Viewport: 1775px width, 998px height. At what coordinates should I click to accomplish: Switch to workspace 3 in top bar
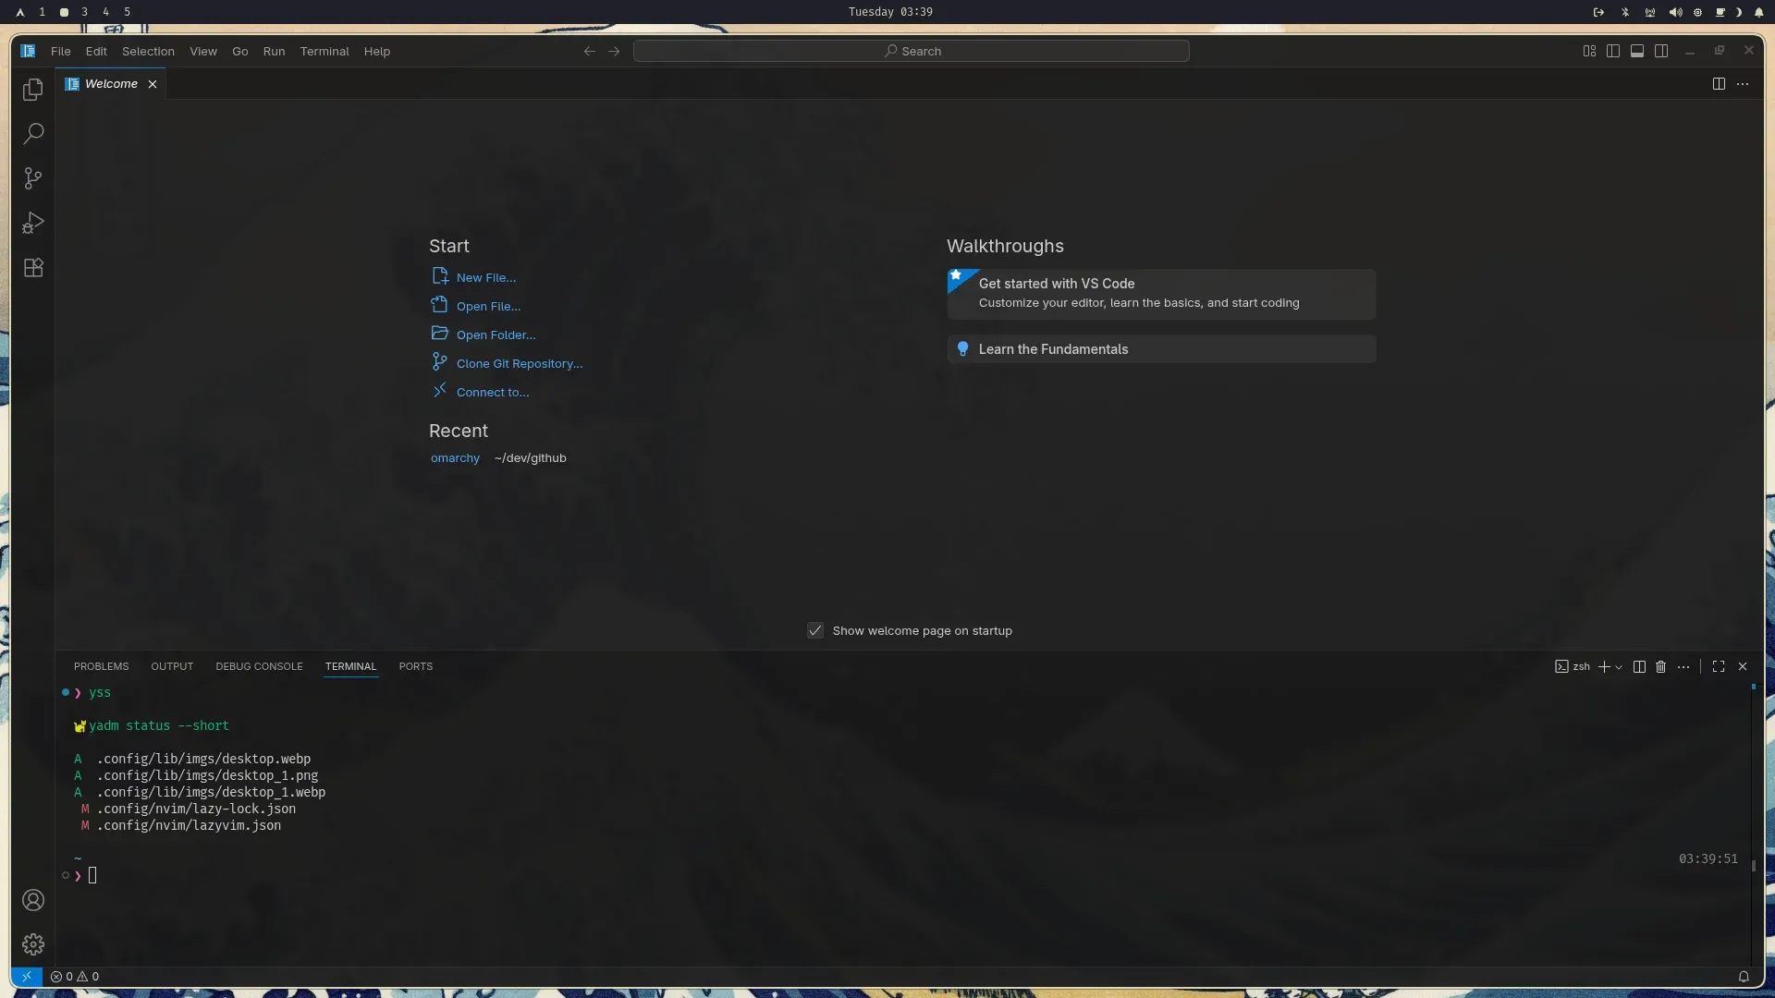[x=84, y=12]
